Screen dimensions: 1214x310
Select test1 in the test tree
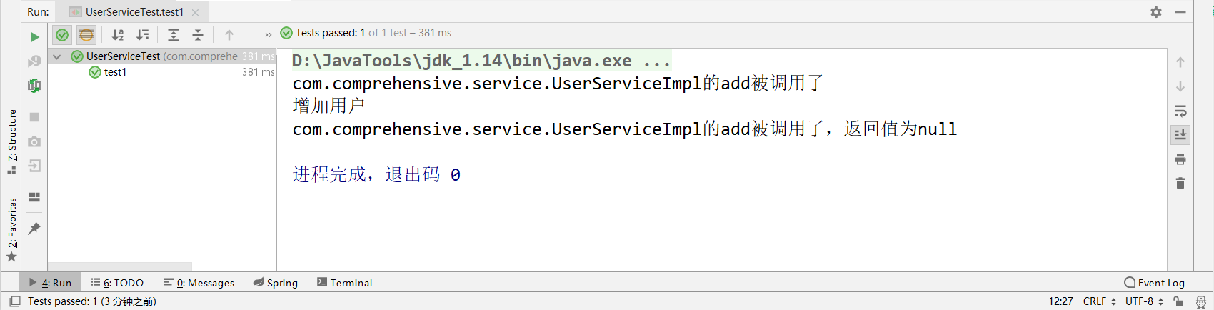(115, 72)
